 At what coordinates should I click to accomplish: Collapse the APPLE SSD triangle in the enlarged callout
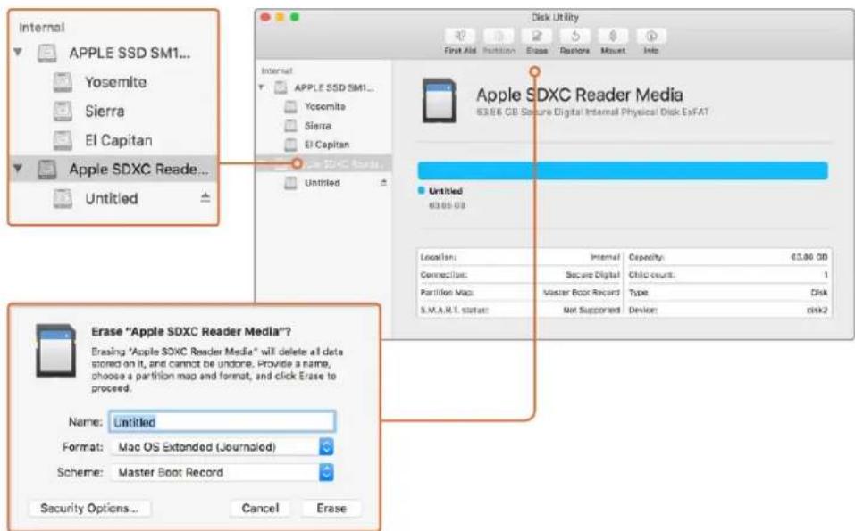18,53
